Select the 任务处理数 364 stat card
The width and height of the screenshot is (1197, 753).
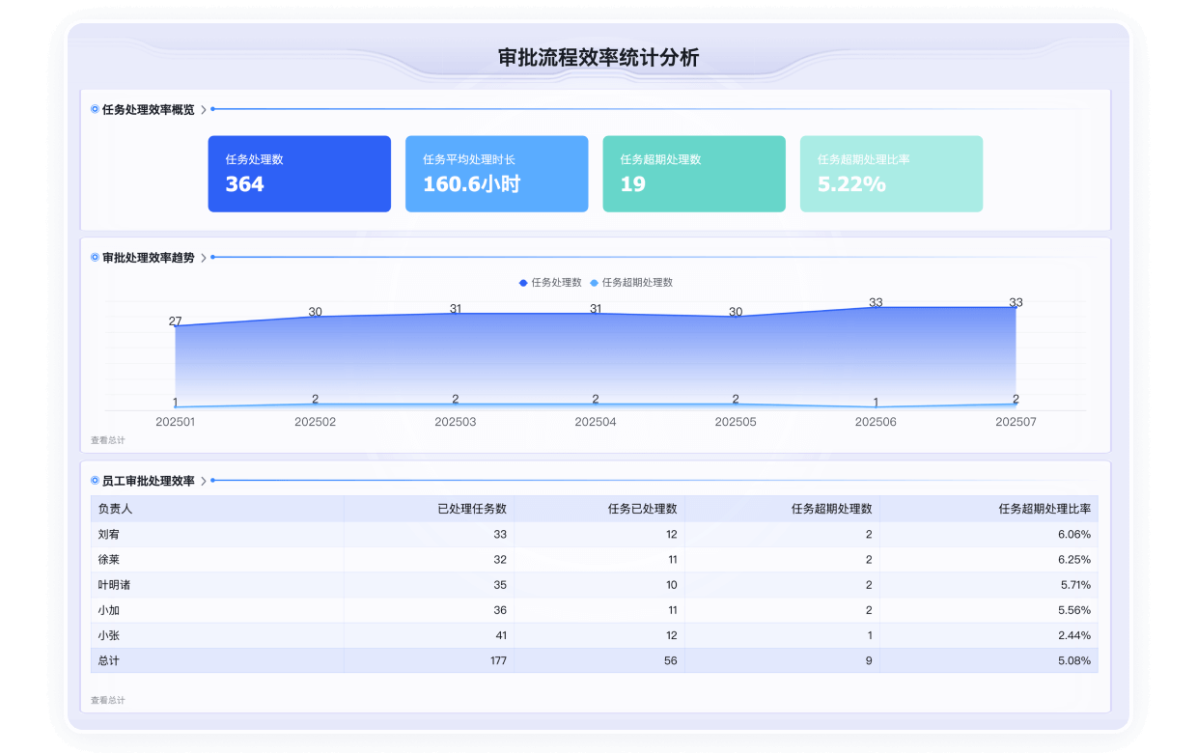[299, 173]
